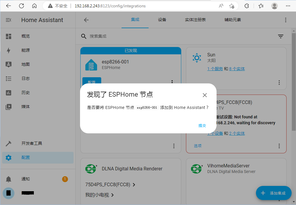Open the integrations filter menu
The height and width of the screenshot is (205, 296).
pyautogui.click(x=281, y=36)
